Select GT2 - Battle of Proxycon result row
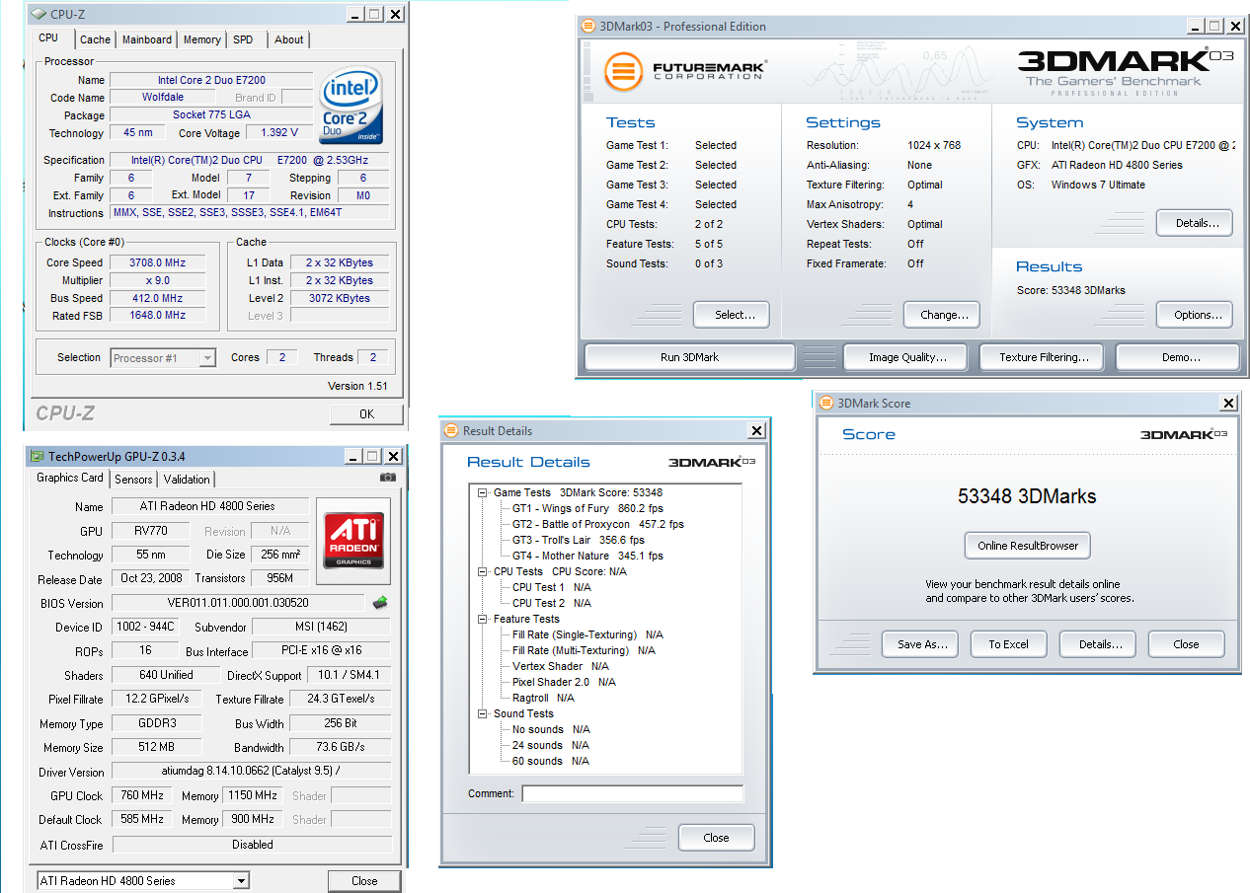1250x893 pixels. [597, 524]
